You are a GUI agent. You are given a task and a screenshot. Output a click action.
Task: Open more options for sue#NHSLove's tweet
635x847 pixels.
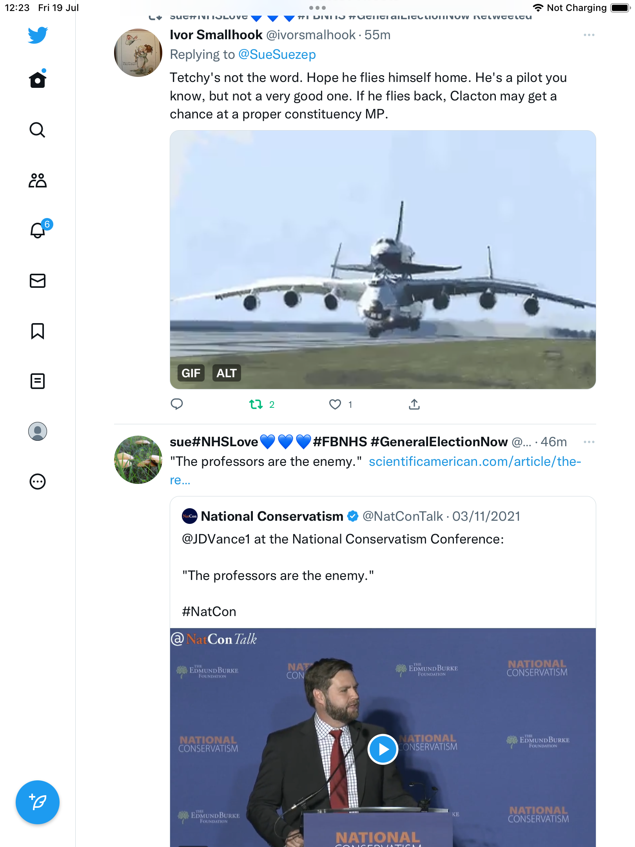click(x=589, y=442)
